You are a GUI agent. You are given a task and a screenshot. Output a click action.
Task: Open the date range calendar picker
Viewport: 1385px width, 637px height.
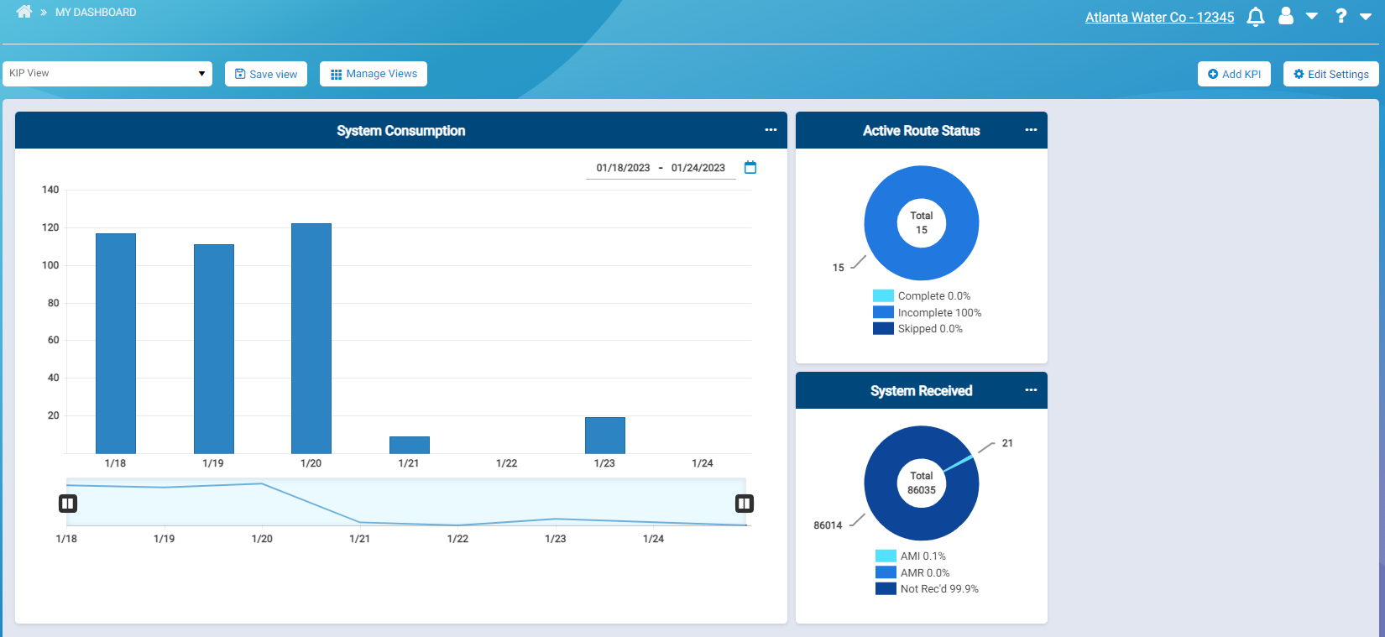[x=750, y=168]
